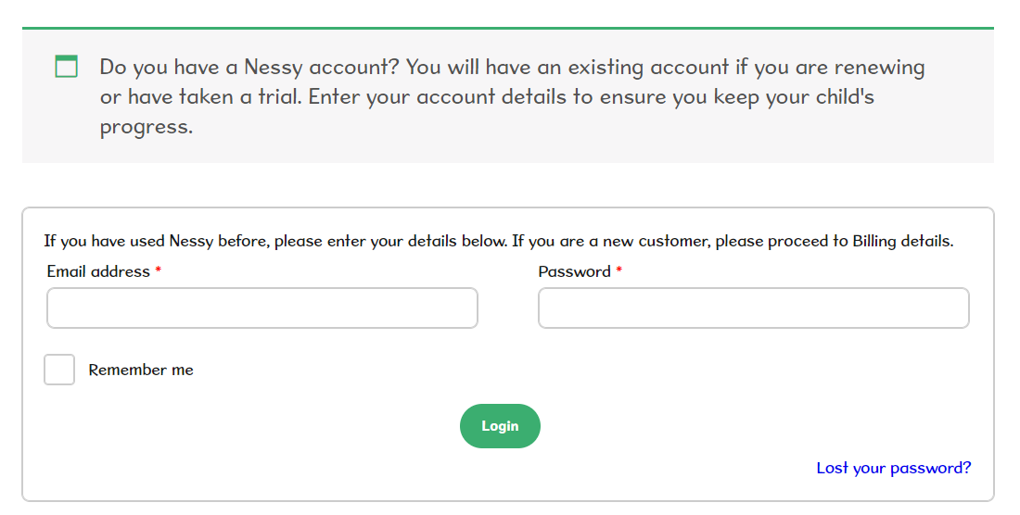Focus the Password input field

click(x=753, y=308)
